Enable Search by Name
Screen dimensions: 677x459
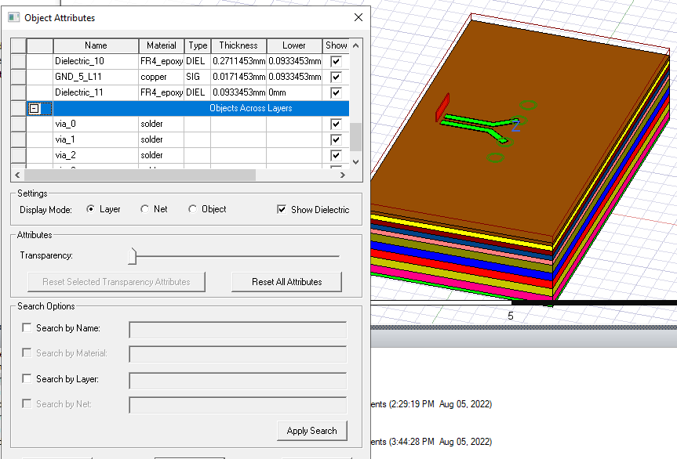click(x=27, y=327)
